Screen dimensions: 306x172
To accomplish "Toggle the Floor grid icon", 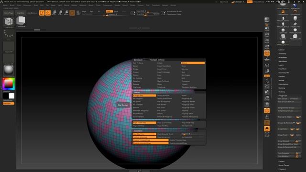I will [267, 59].
